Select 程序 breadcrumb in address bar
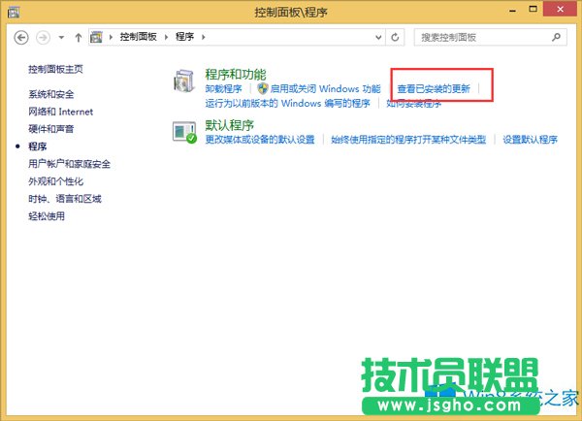This screenshot has width=582, height=421. click(185, 37)
